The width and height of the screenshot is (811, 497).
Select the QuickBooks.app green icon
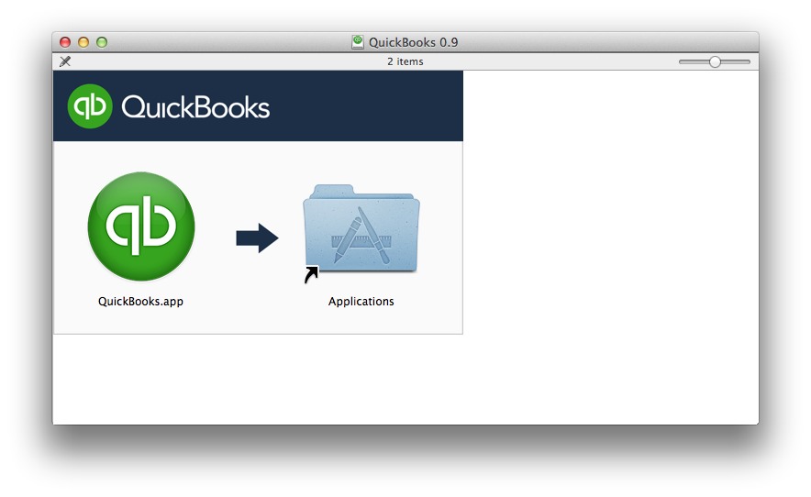tap(141, 226)
